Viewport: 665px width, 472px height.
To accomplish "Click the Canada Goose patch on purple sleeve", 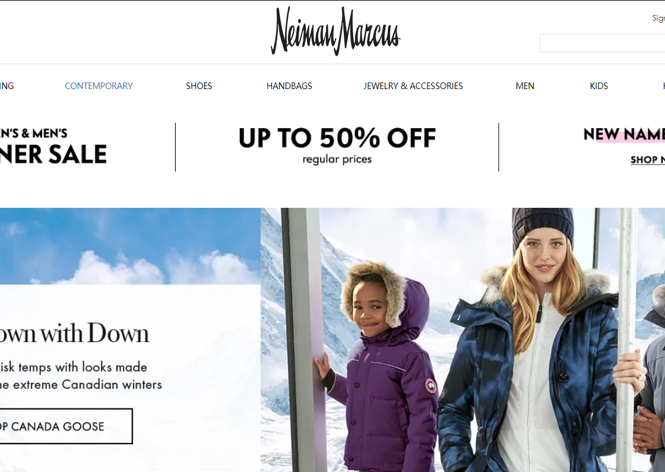I will click(x=431, y=385).
